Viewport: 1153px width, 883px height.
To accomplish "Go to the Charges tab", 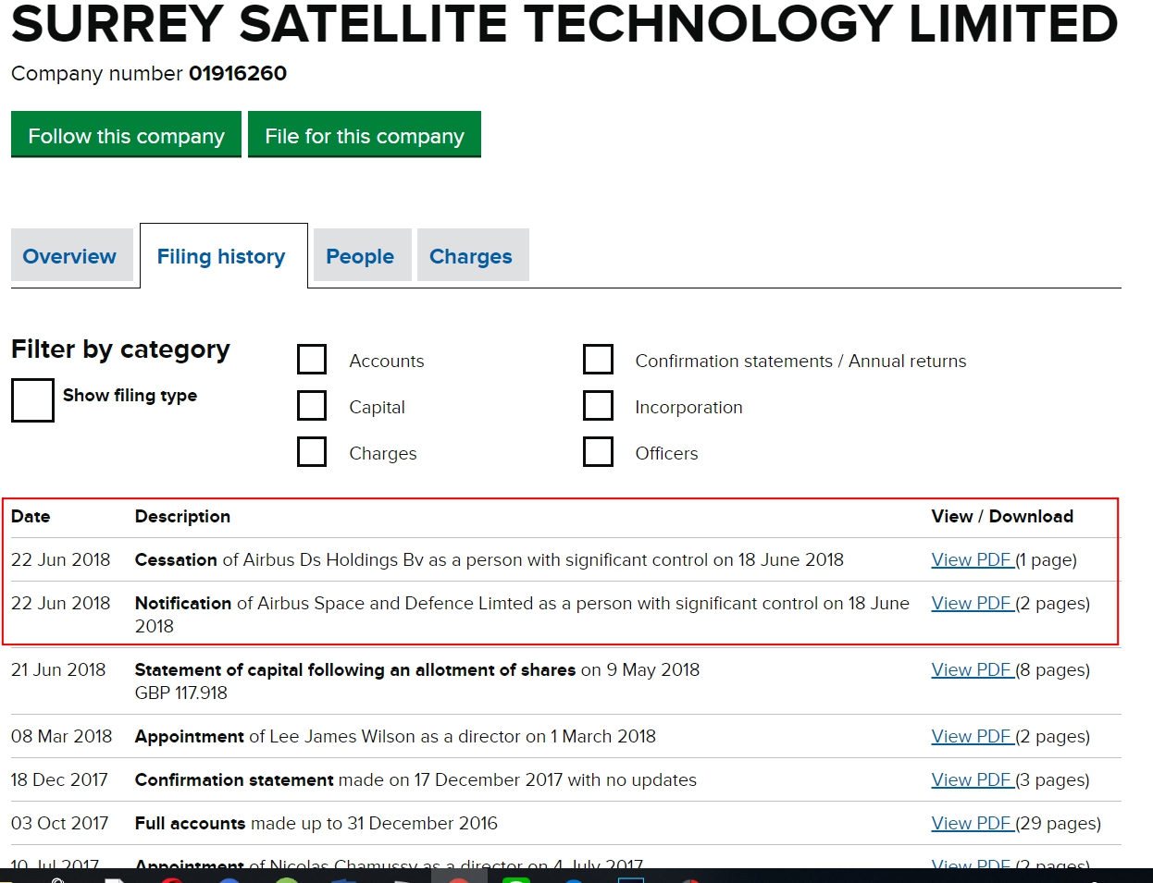I will click(471, 256).
